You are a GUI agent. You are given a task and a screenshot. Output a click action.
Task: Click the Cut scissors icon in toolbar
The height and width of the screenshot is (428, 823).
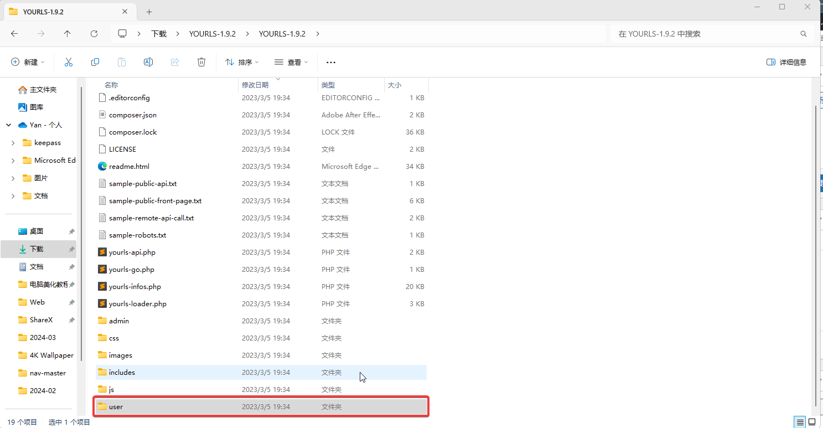(69, 62)
